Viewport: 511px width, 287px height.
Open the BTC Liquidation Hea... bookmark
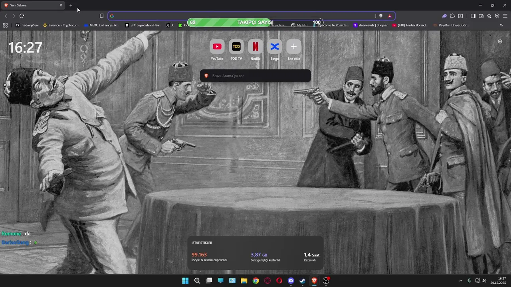pyautogui.click(x=143, y=25)
